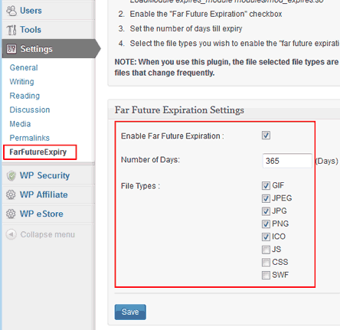Viewport: 340px width, 330px height.
Task: Click the WP Affiliate gear icon
Action: pyautogui.click(x=11, y=194)
